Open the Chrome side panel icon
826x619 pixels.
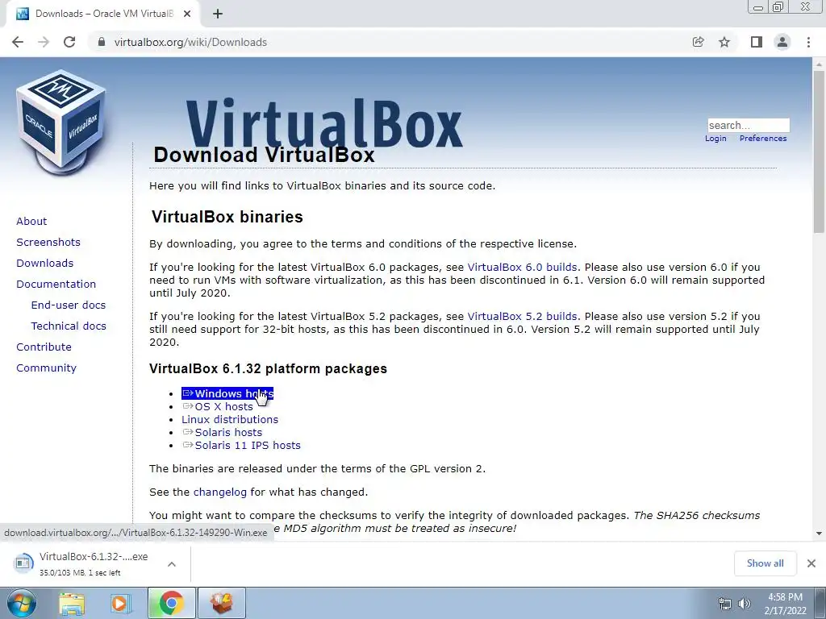tap(757, 42)
